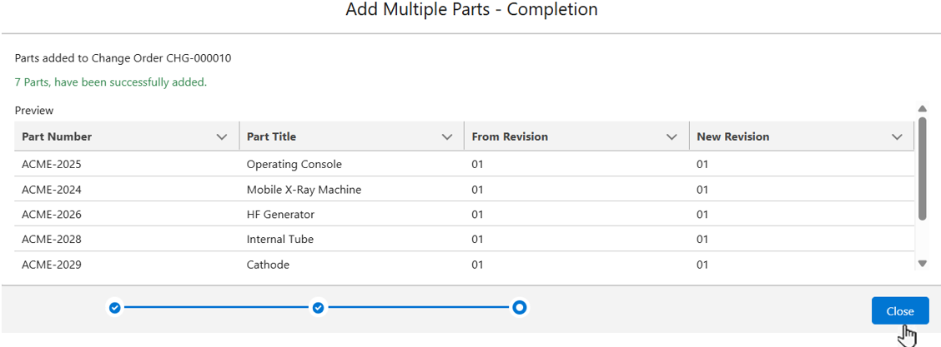Click the Cathode part title cell
This screenshot has width=941, height=347.
coord(268,265)
